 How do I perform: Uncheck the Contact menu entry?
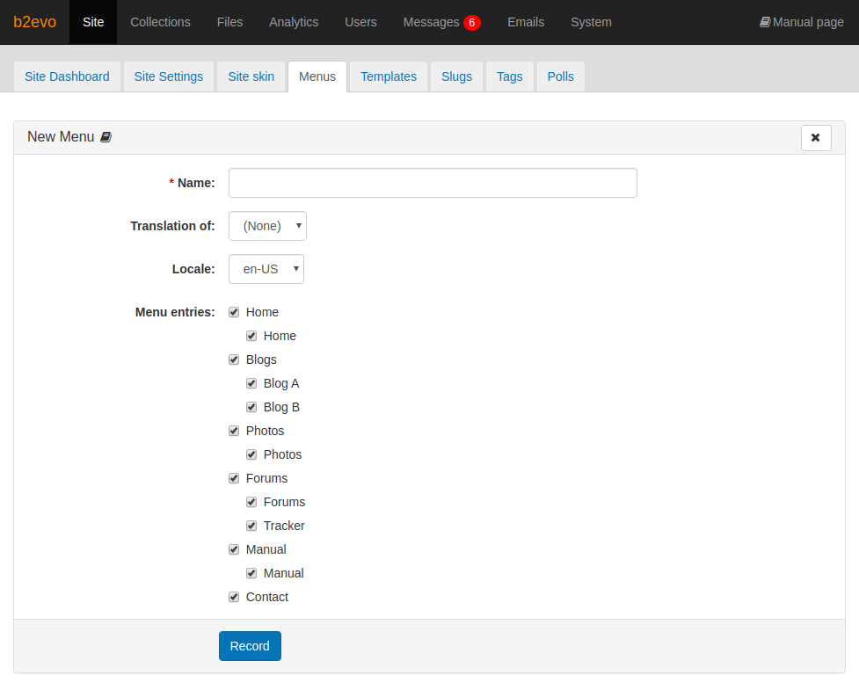234,597
